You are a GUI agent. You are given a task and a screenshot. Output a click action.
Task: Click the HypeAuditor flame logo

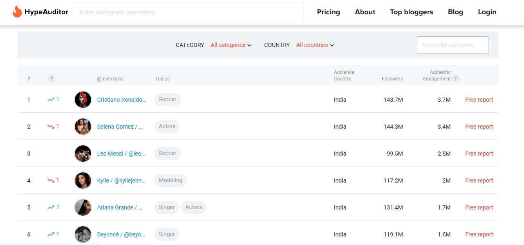[x=17, y=12]
